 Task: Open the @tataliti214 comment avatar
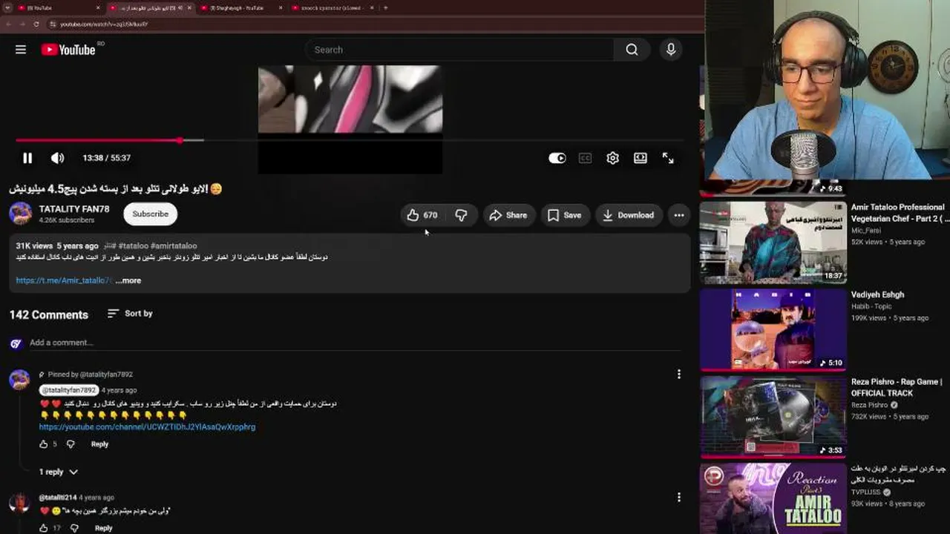[19, 502]
